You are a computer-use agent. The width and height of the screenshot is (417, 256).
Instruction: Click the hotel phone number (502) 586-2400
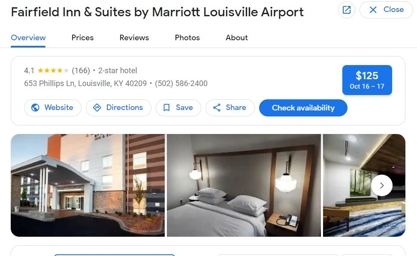[181, 83]
